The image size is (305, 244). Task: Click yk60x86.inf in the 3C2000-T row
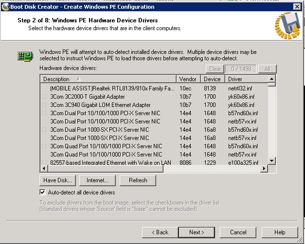click(x=241, y=97)
